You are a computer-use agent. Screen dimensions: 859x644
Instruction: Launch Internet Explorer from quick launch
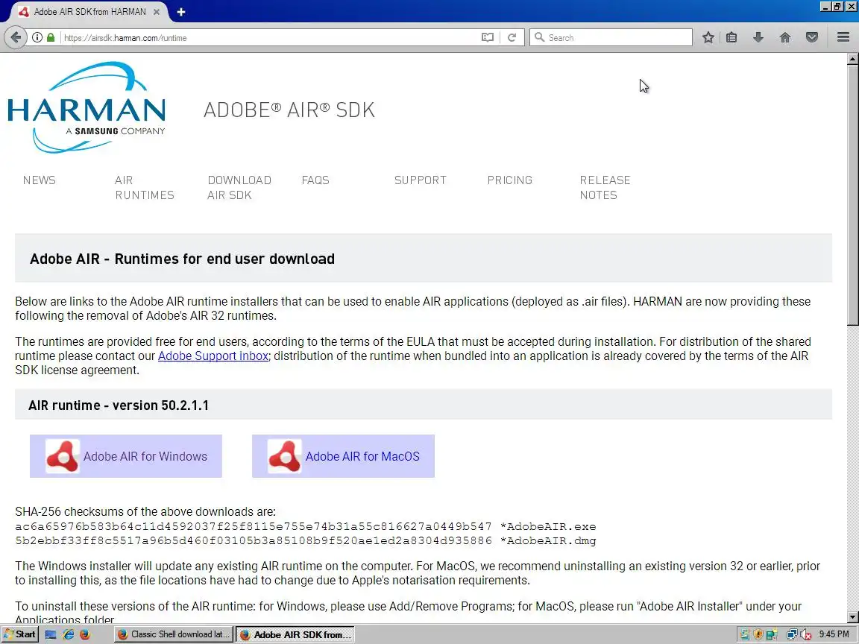coord(68,634)
